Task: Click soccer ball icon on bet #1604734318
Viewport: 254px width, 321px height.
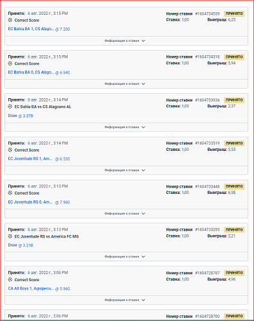Action: click(10, 64)
